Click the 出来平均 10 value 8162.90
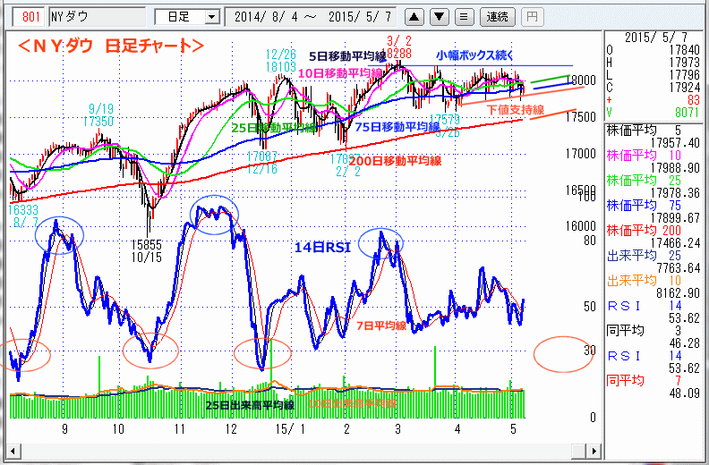709x465 pixels. click(679, 293)
